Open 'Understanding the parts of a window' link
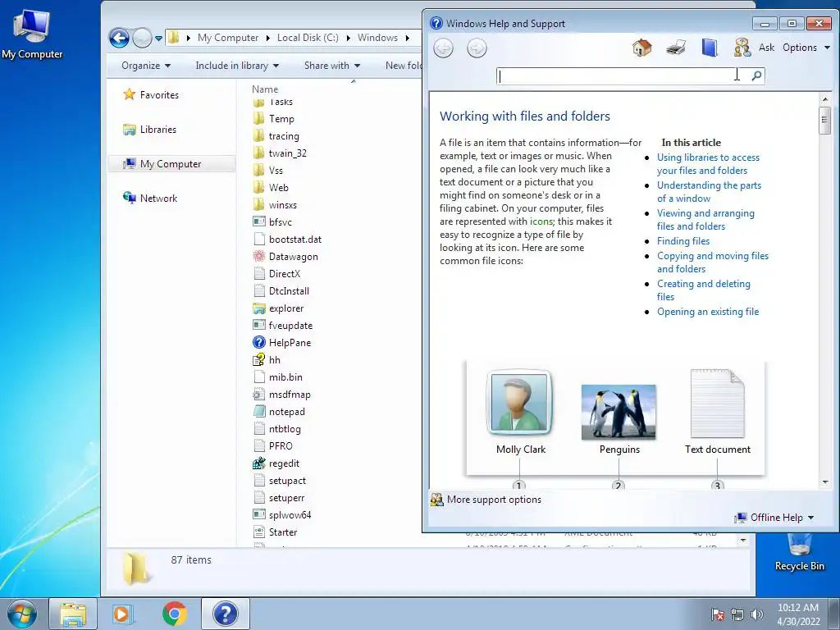The height and width of the screenshot is (630, 840). [x=709, y=192]
